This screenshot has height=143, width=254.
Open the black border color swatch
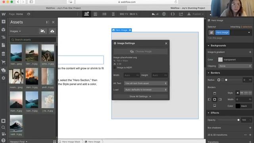click(x=238, y=106)
